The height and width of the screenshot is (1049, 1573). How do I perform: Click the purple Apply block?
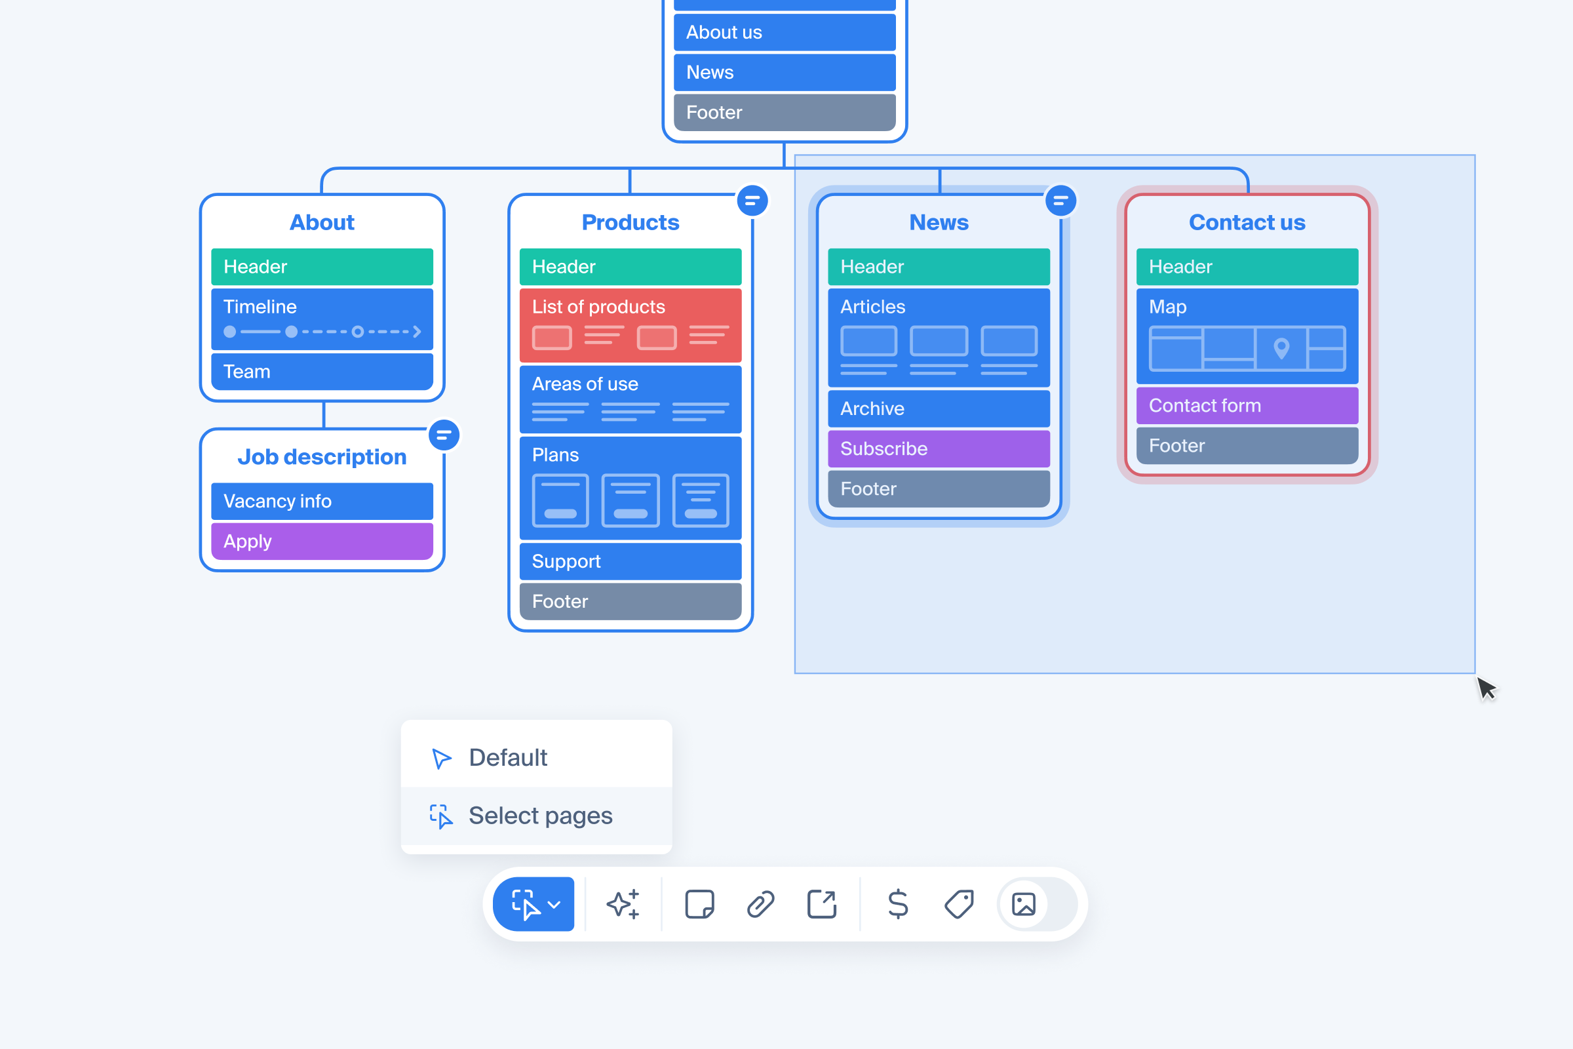[x=322, y=542]
